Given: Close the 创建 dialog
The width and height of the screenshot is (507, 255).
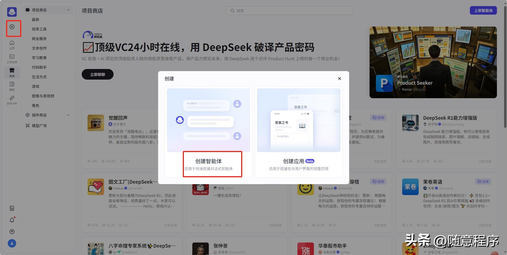Looking at the screenshot, I should [x=339, y=79].
